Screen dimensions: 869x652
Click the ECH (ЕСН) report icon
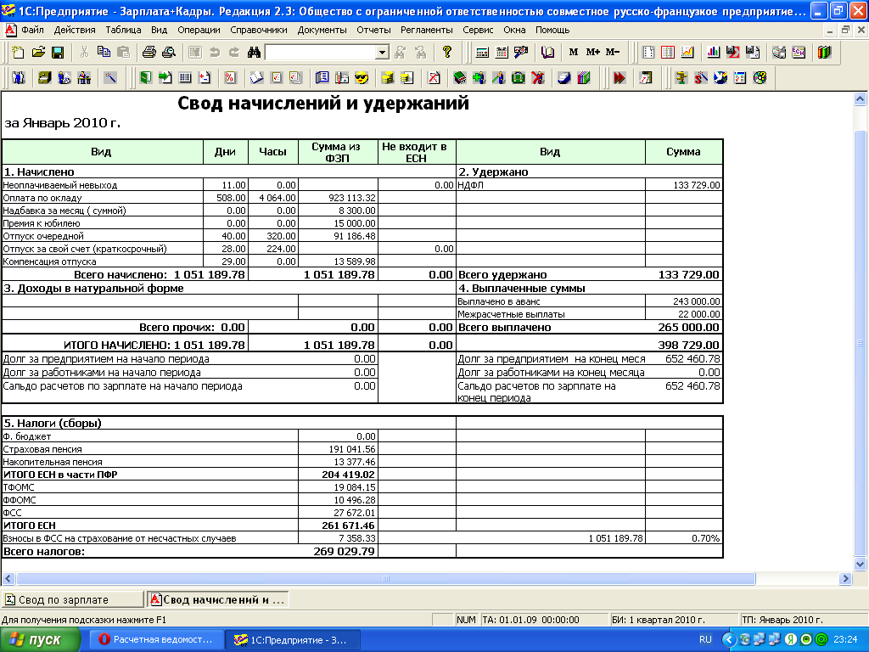799,52
